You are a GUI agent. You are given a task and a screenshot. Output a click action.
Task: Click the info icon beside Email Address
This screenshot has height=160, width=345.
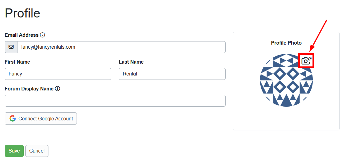click(x=42, y=35)
